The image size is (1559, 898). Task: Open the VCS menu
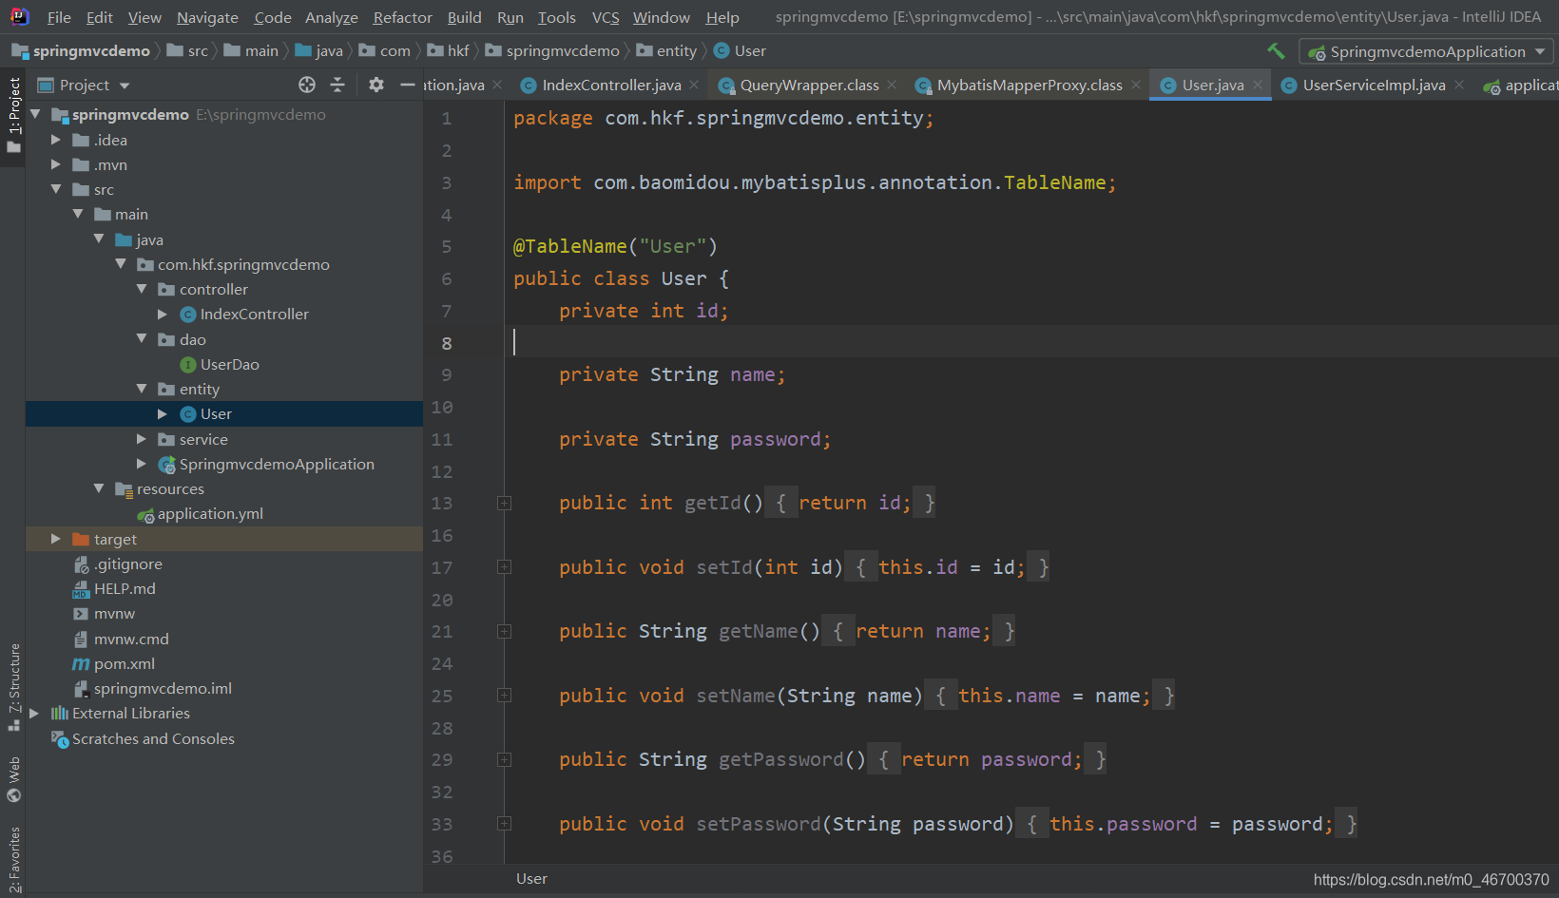[x=606, y=17]
